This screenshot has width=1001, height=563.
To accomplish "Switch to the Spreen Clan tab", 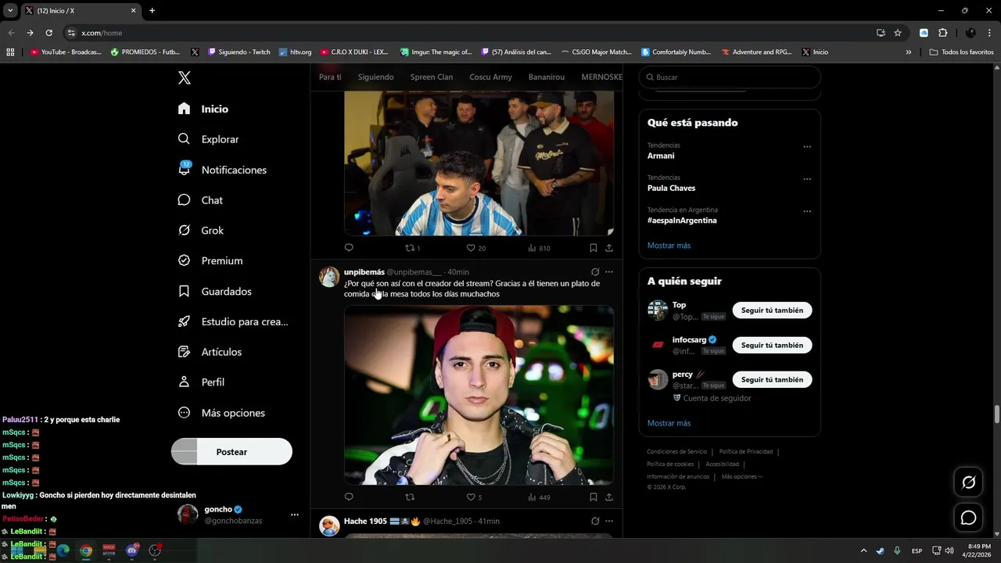I will pos(432,77).
